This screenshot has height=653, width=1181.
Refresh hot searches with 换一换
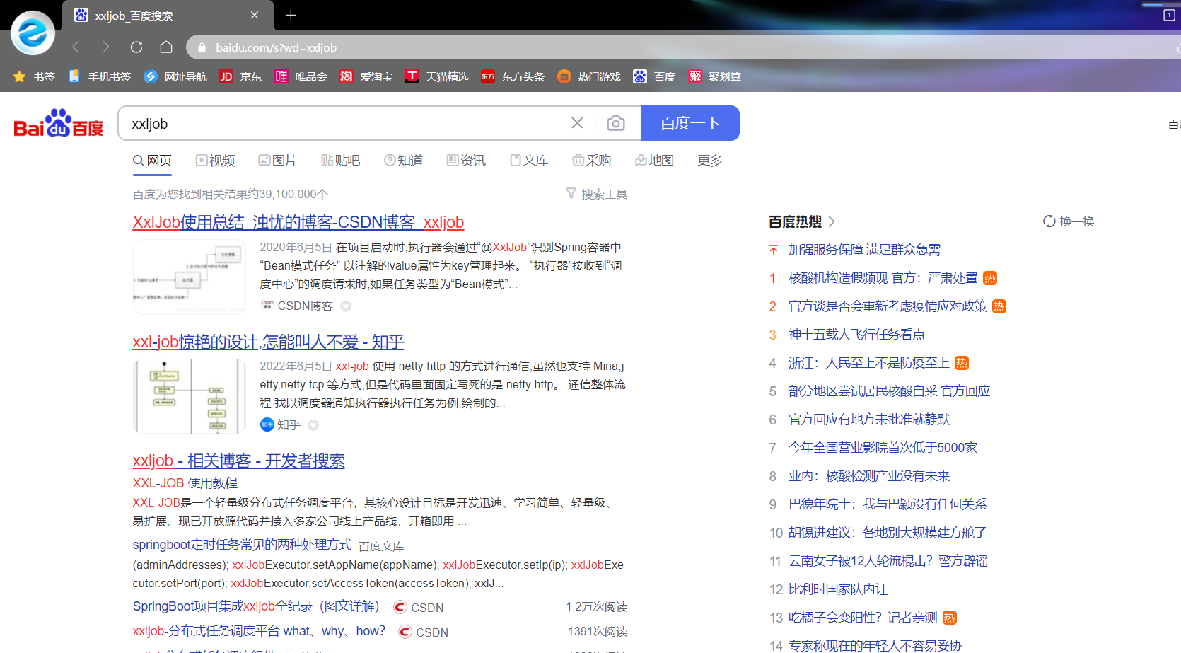tap(1069, 221)
